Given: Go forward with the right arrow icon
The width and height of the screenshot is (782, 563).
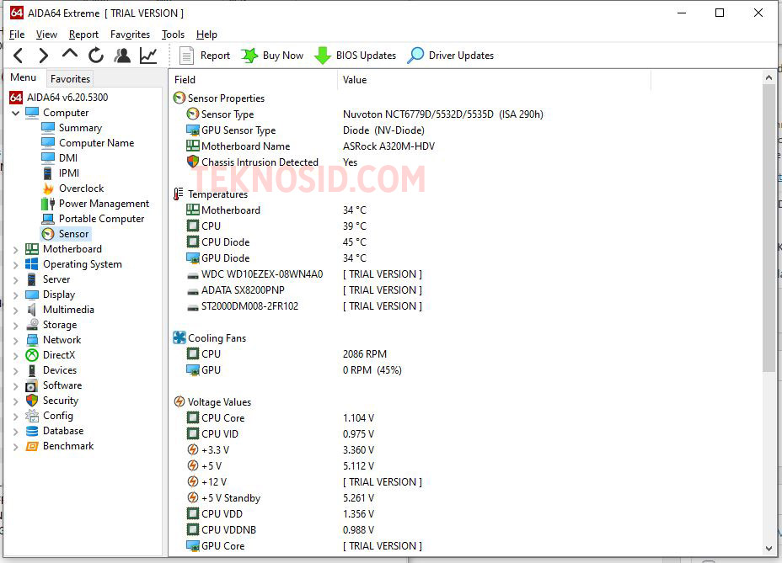Looking at the screenshot, I should [x=44, y=56].
